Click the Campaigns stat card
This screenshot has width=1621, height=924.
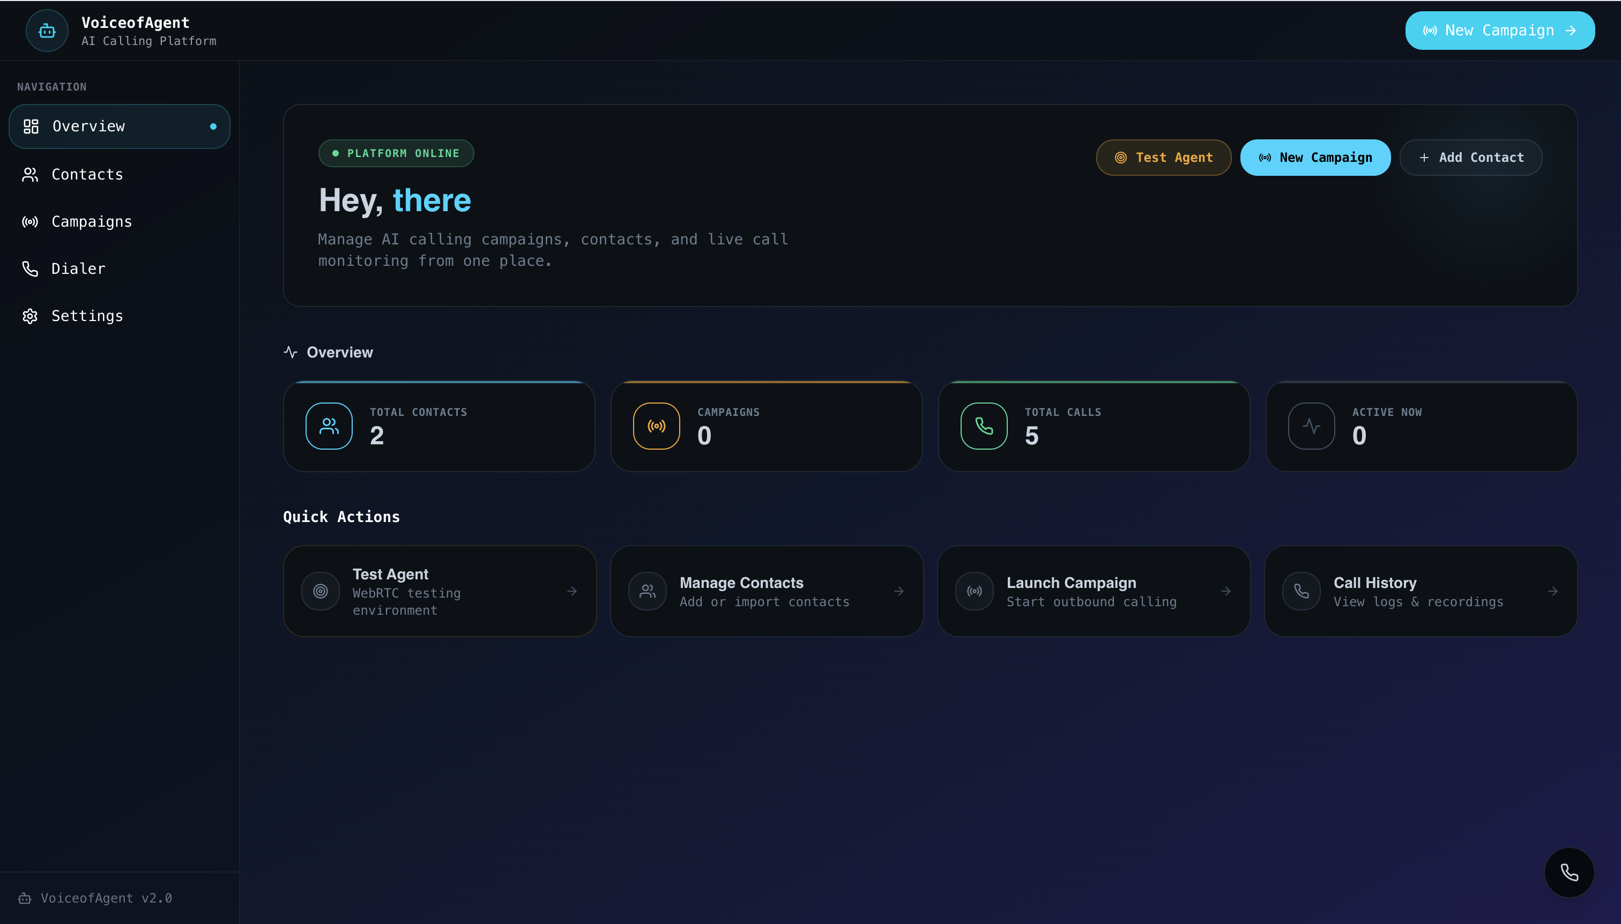pyautogui.click(x=766, y=426)
